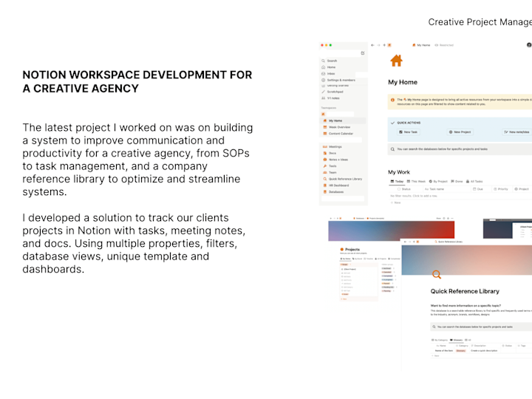Select My Home in the teamspace list

click(344, 120)
